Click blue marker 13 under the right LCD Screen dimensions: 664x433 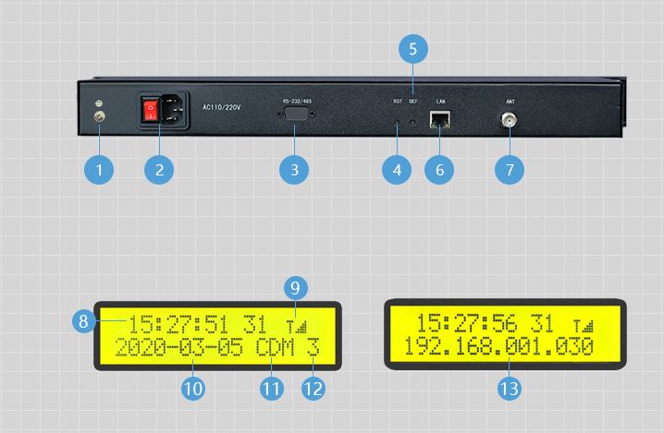508,388
